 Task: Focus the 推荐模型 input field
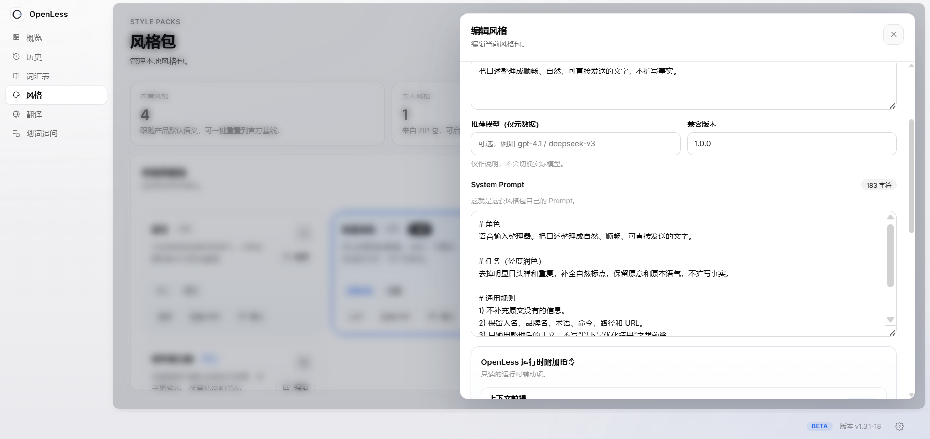(575, 144)
